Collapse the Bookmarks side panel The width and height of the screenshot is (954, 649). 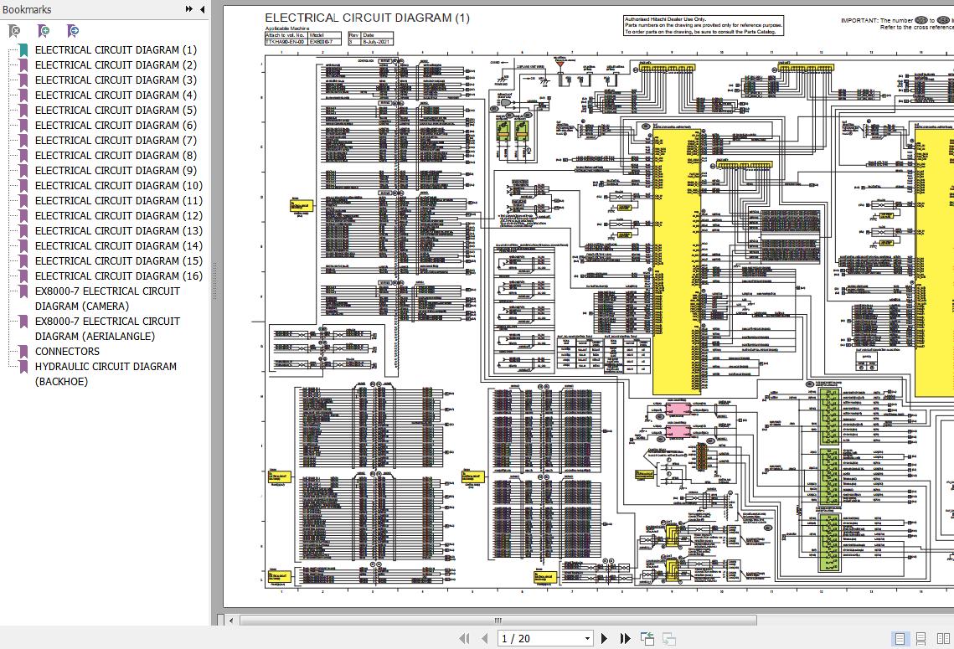click(202, 9)
